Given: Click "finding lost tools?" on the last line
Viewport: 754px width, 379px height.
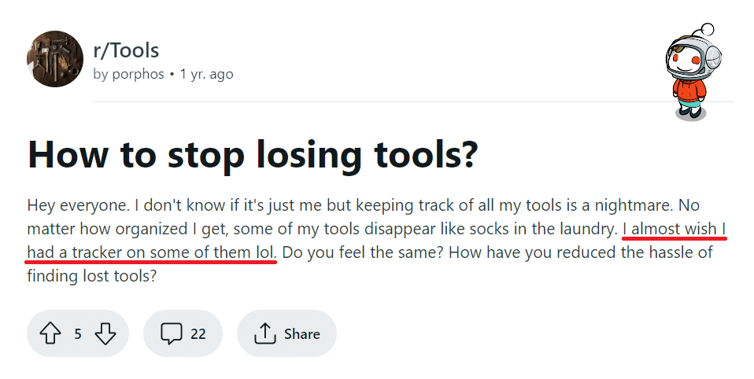Looking at the screenshot, I should pos(88,276).
